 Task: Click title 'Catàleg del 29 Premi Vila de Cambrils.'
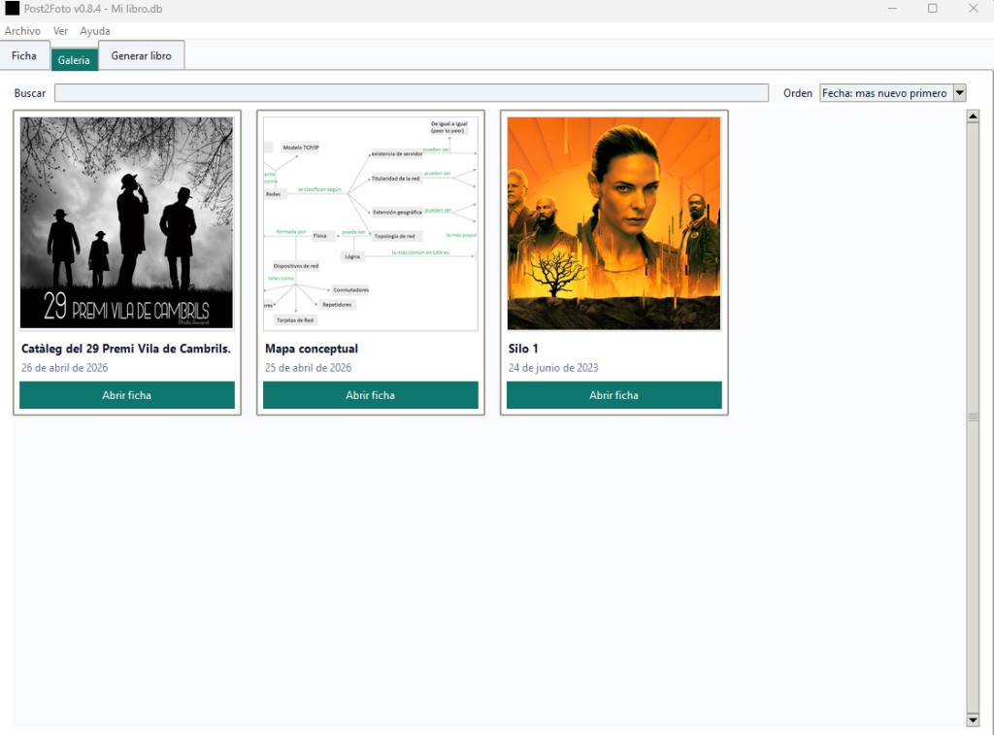(x=126, y=349)
